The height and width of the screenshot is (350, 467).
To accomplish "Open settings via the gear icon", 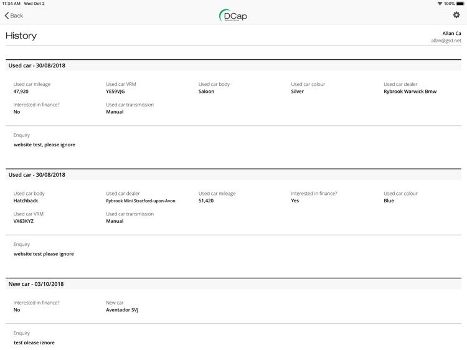I will [x=456, y=15].
